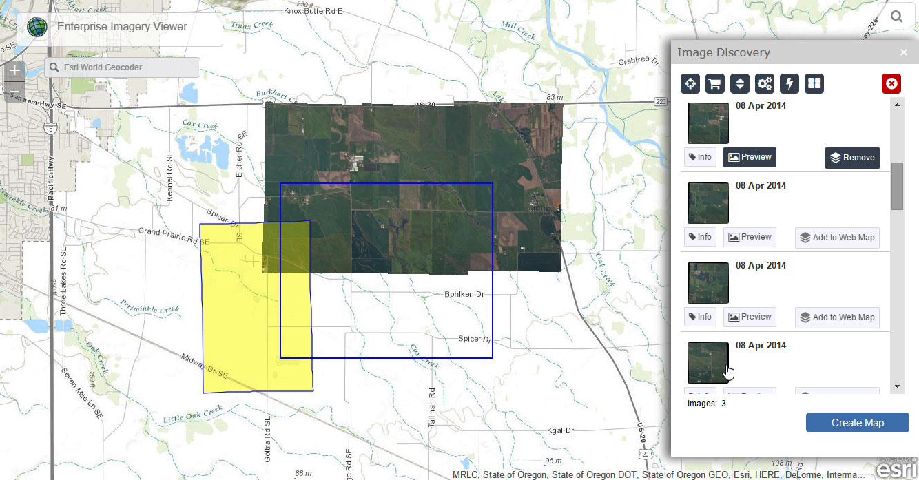Select the crosshair locate tool in Image Discovery
Image resolution: width=919 pixels, height=480 pixels.
click(x=690, y=84)
